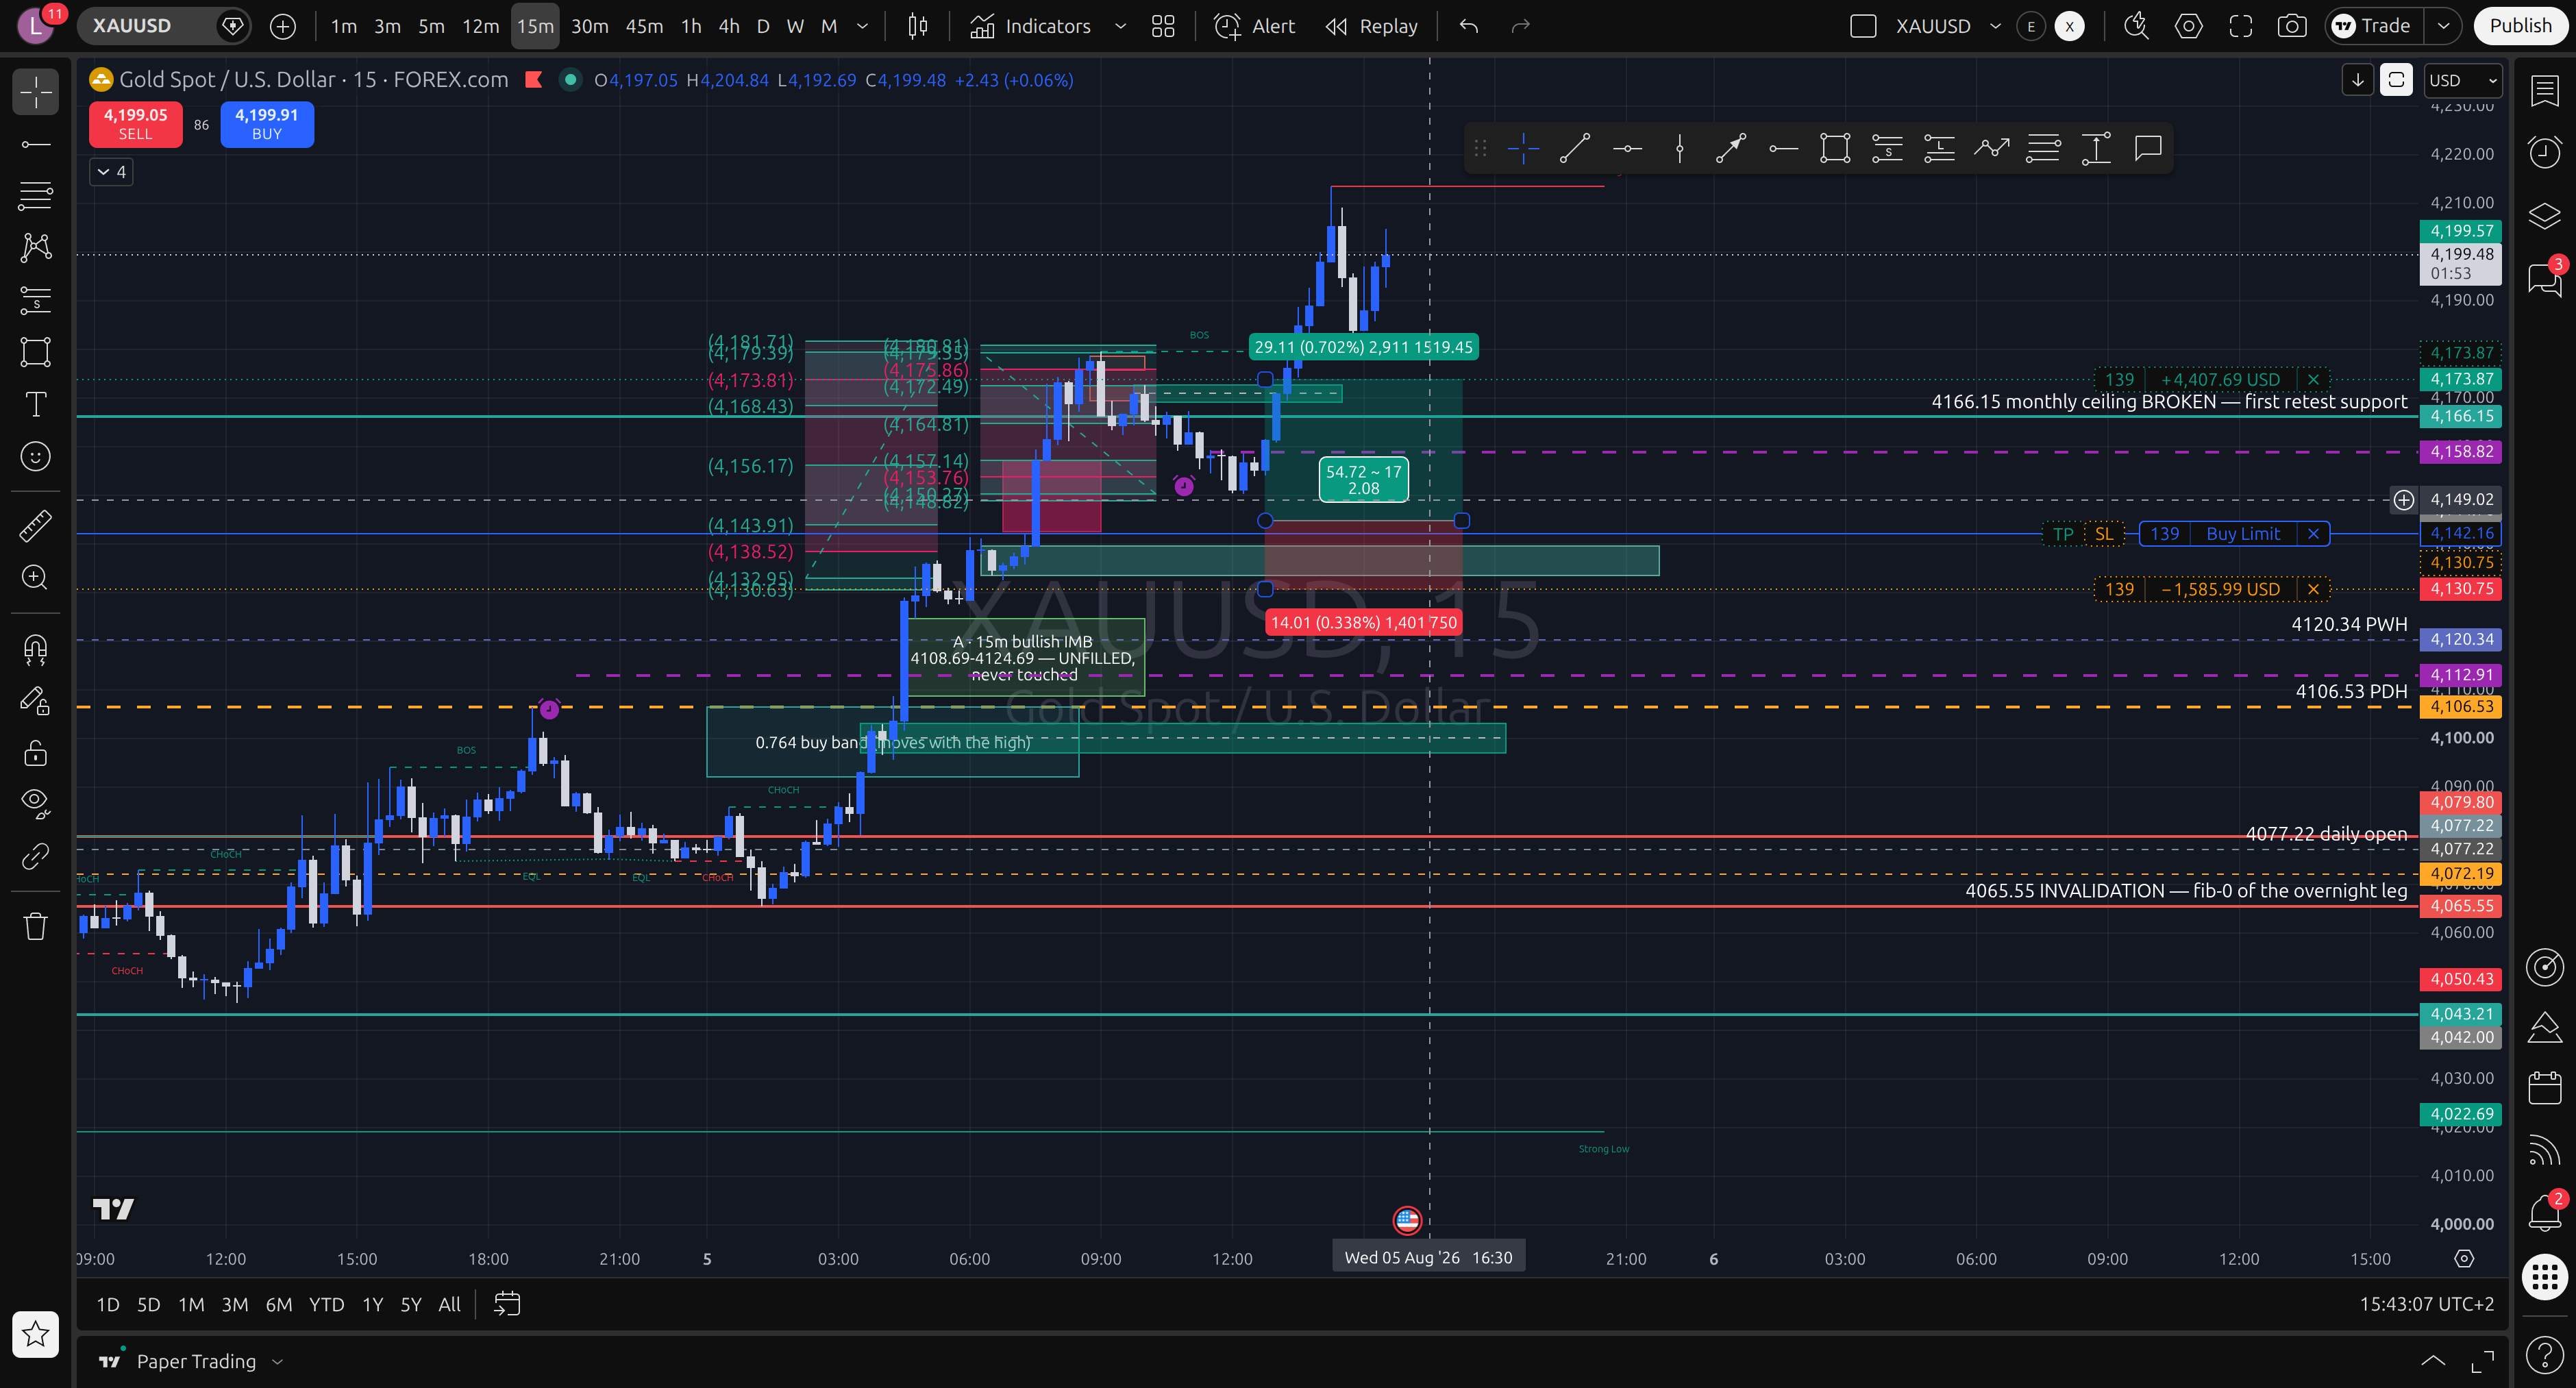Open the pattern drawing tools in left sidebar
The width and height of the screenshot is (2576, 1388).
click(x=36, y=247)
